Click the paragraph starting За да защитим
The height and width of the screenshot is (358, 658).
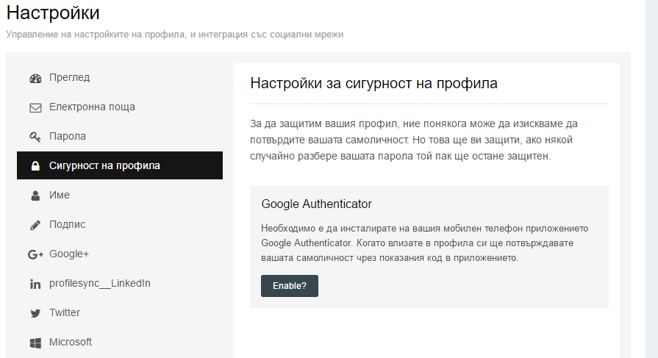[414, 140]
